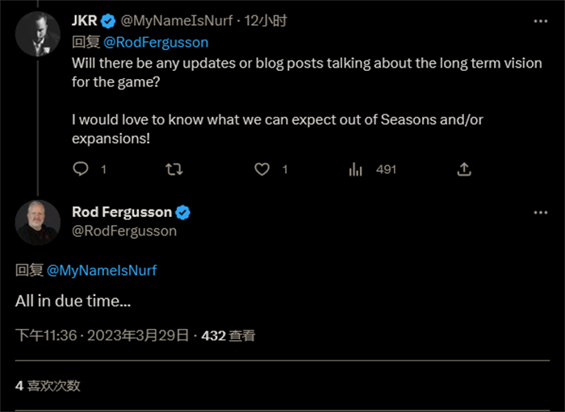Open the 下午11:36 · 2023年3月29日 timestamp
This screenshot has height=412, width=565.
tap(102, 335)
